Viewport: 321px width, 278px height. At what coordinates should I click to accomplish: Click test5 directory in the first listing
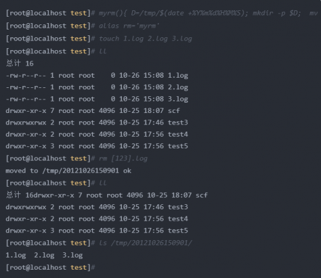coord(178,146)
